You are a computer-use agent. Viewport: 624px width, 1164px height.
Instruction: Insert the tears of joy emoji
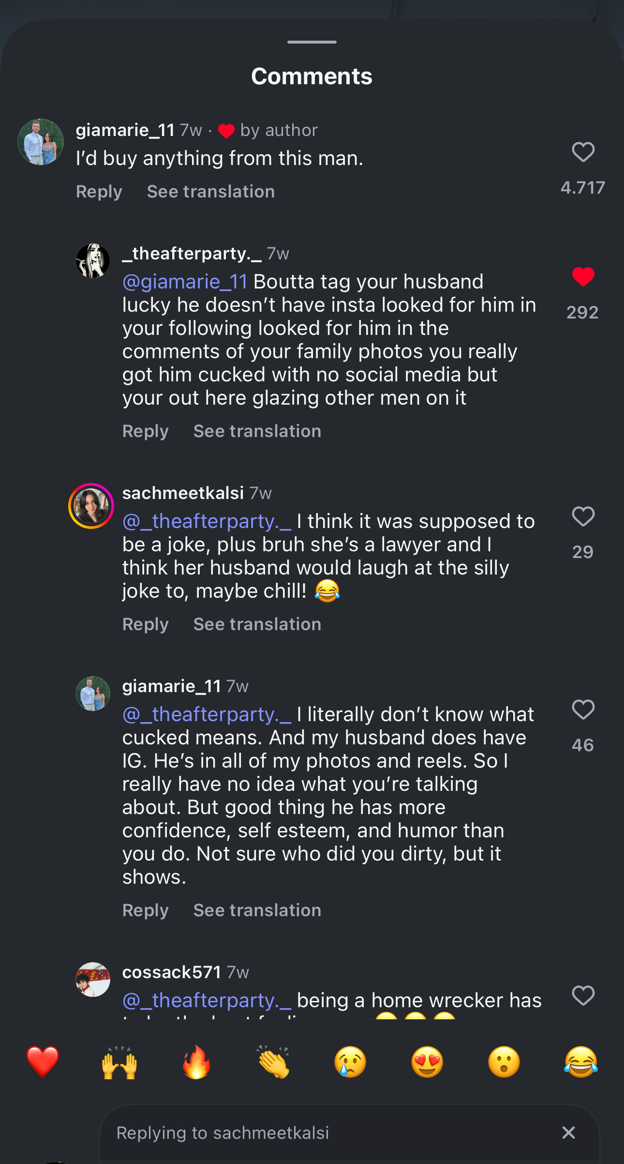point(581,1062)
